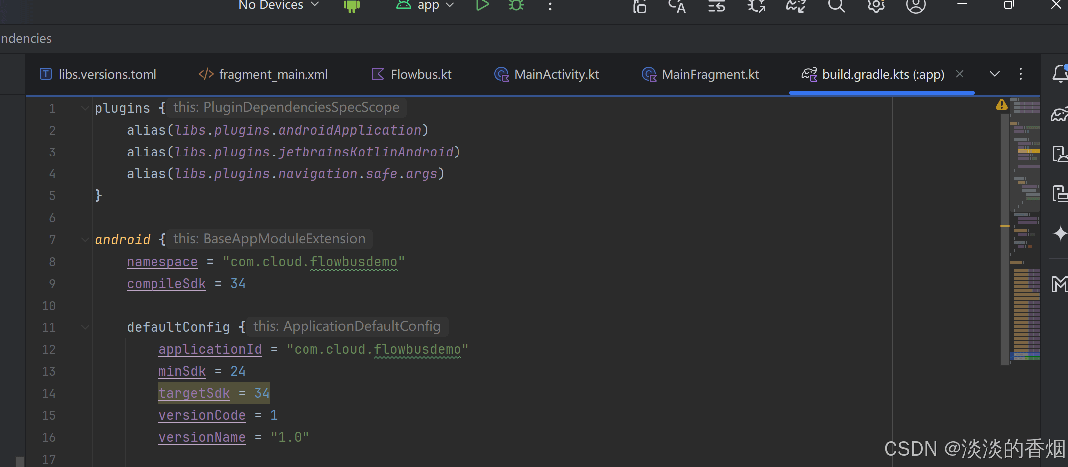The image size is (1068, 467).
Task: Open the Gradle elephant tool window
Action: click(x=1060, y=114)
